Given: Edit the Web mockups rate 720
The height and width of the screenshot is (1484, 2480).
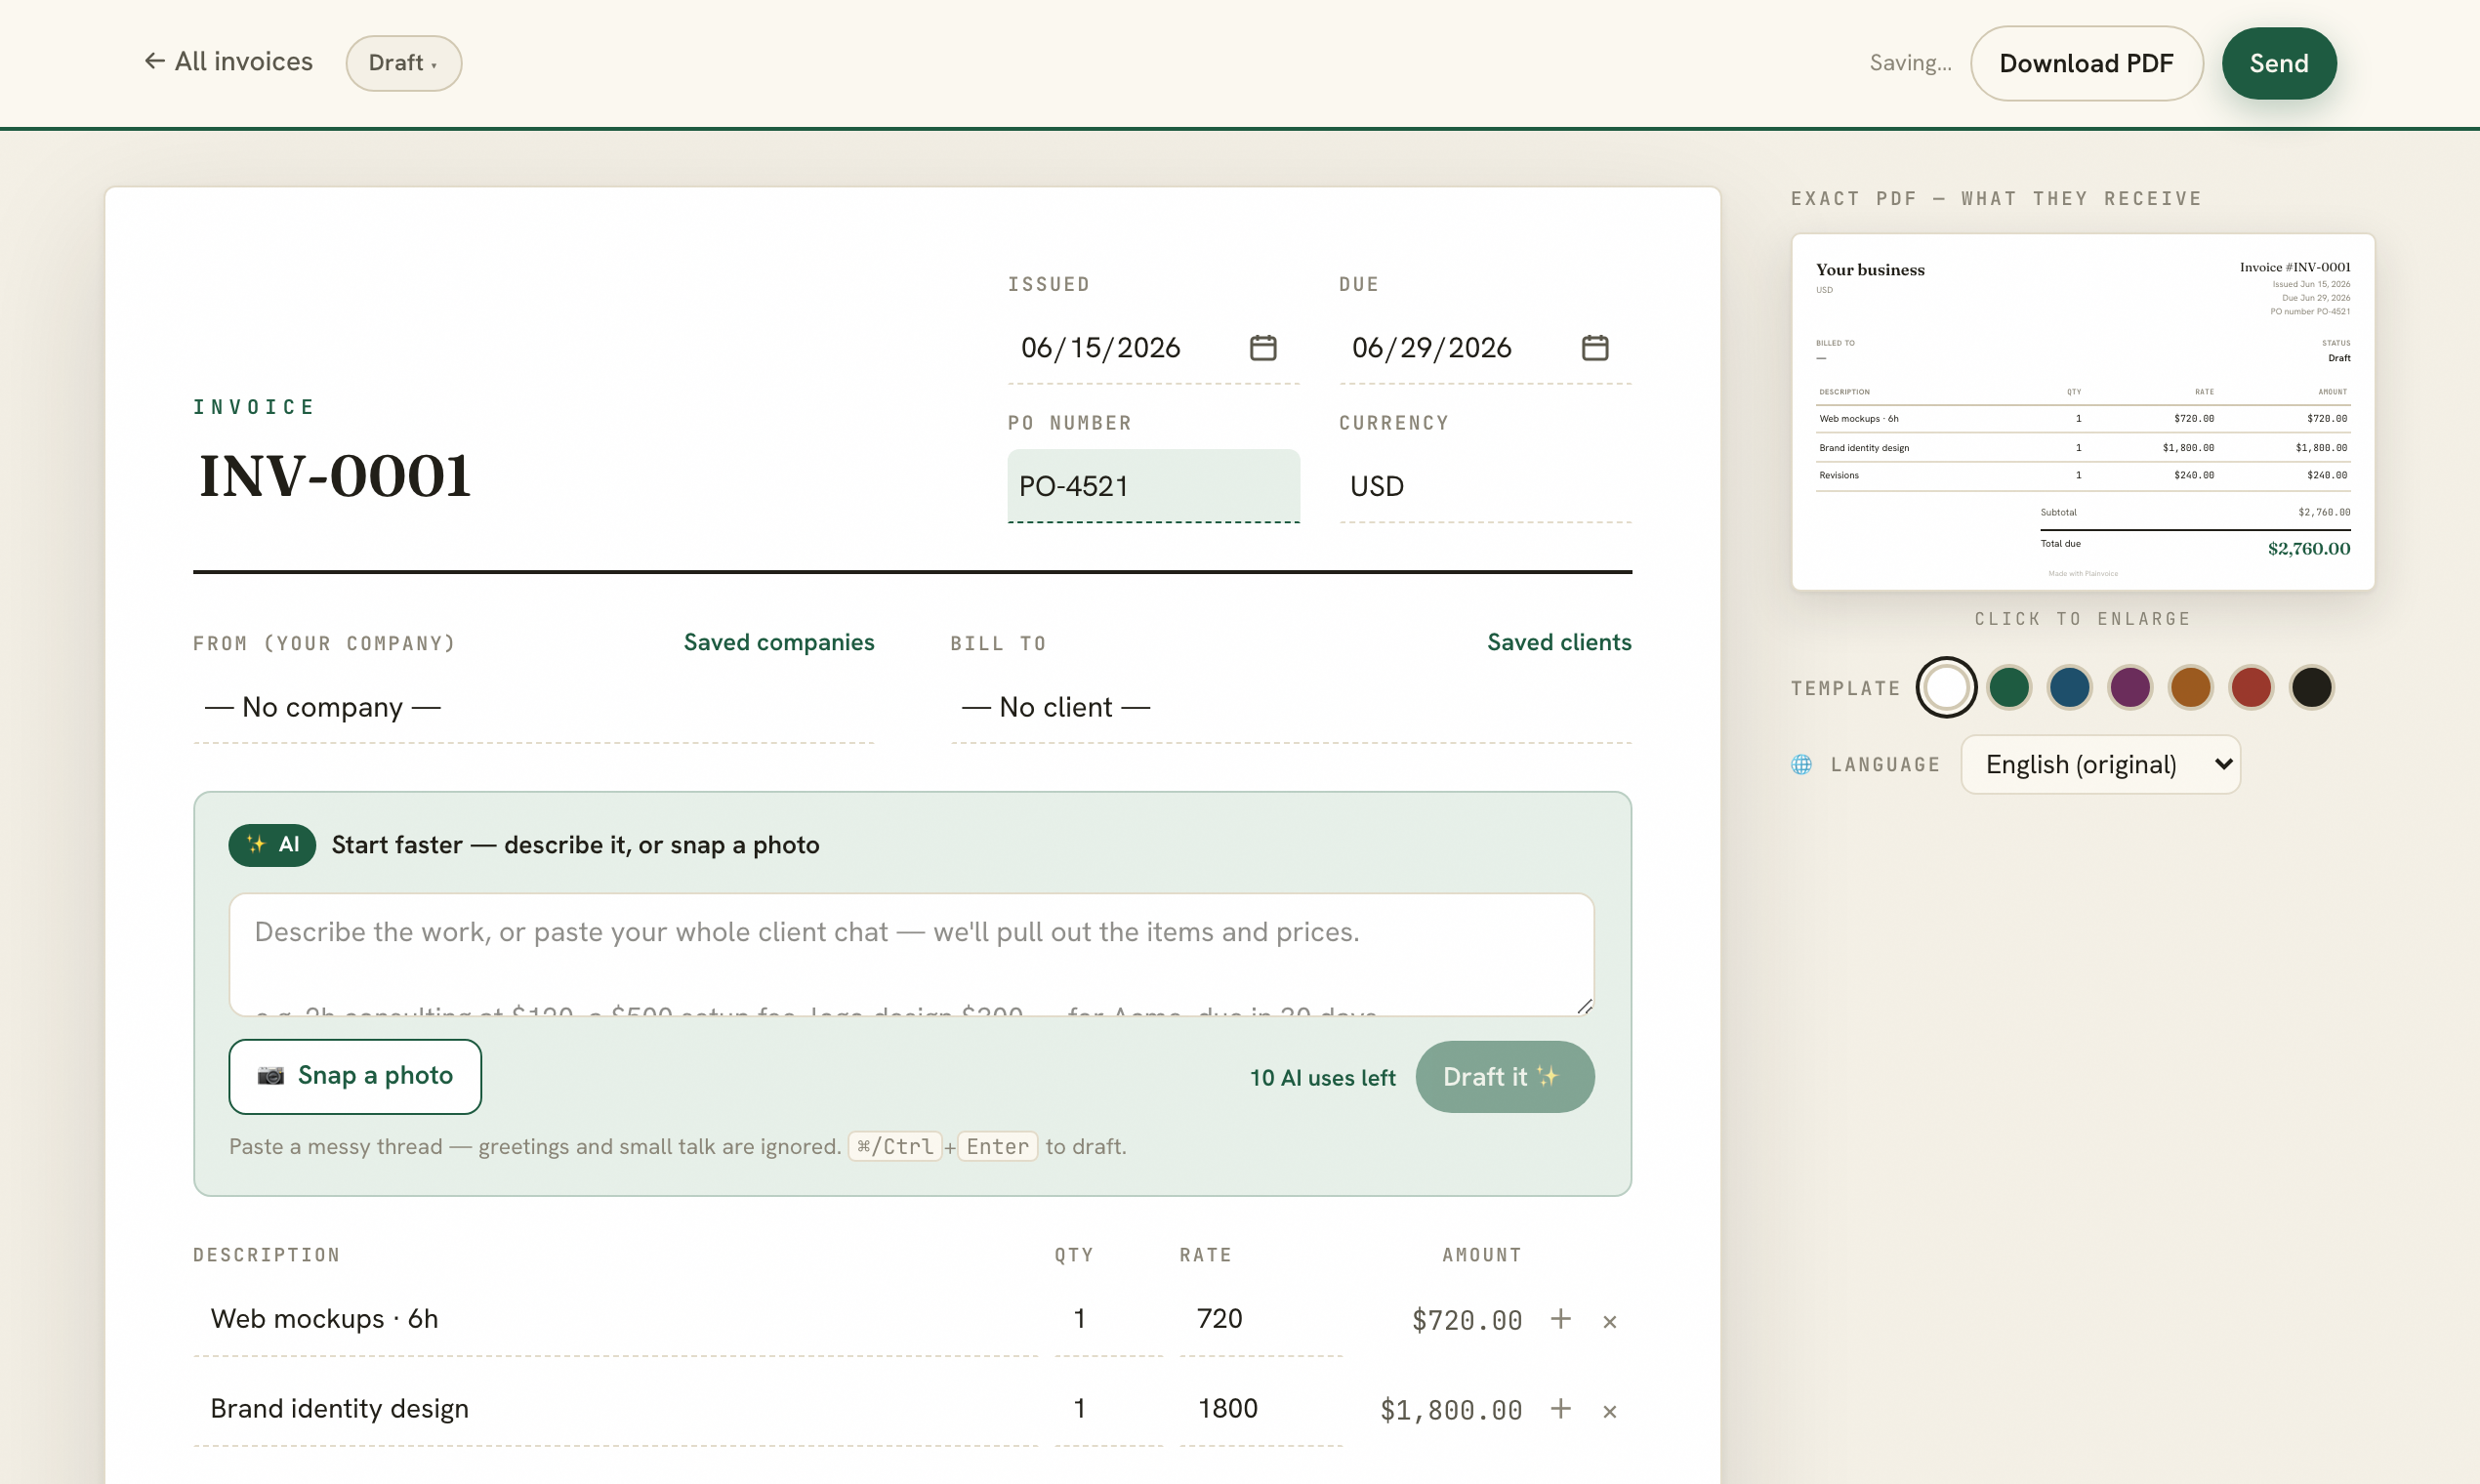Looking at the screenshot, I should [1260, 1319].
